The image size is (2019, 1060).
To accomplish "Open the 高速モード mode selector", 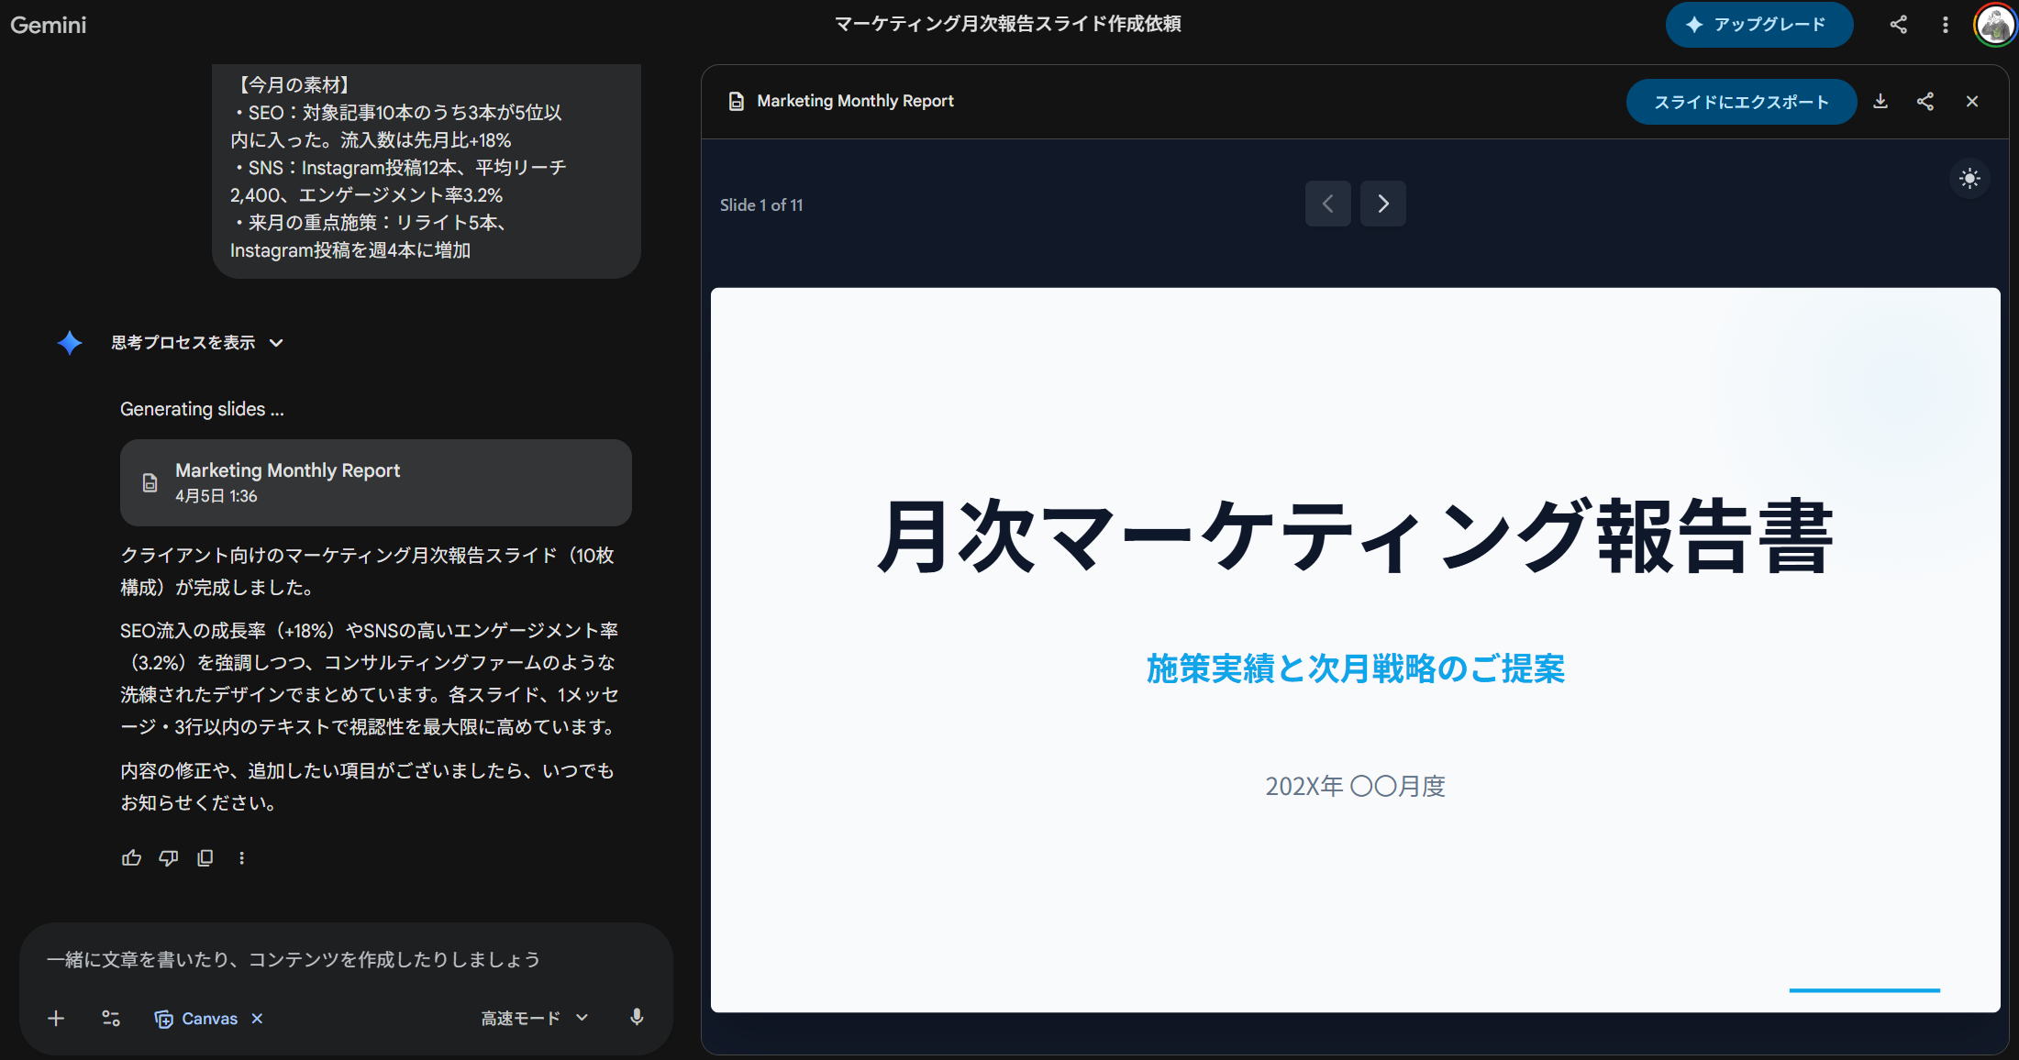I will 533,1018.
